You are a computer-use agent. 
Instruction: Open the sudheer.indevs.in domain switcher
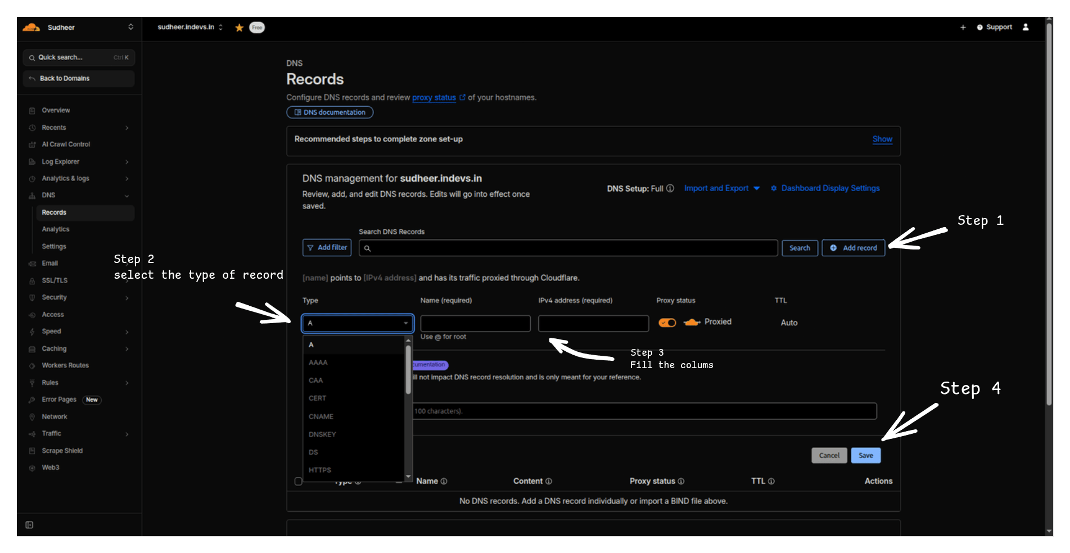[x=221, y=27]
